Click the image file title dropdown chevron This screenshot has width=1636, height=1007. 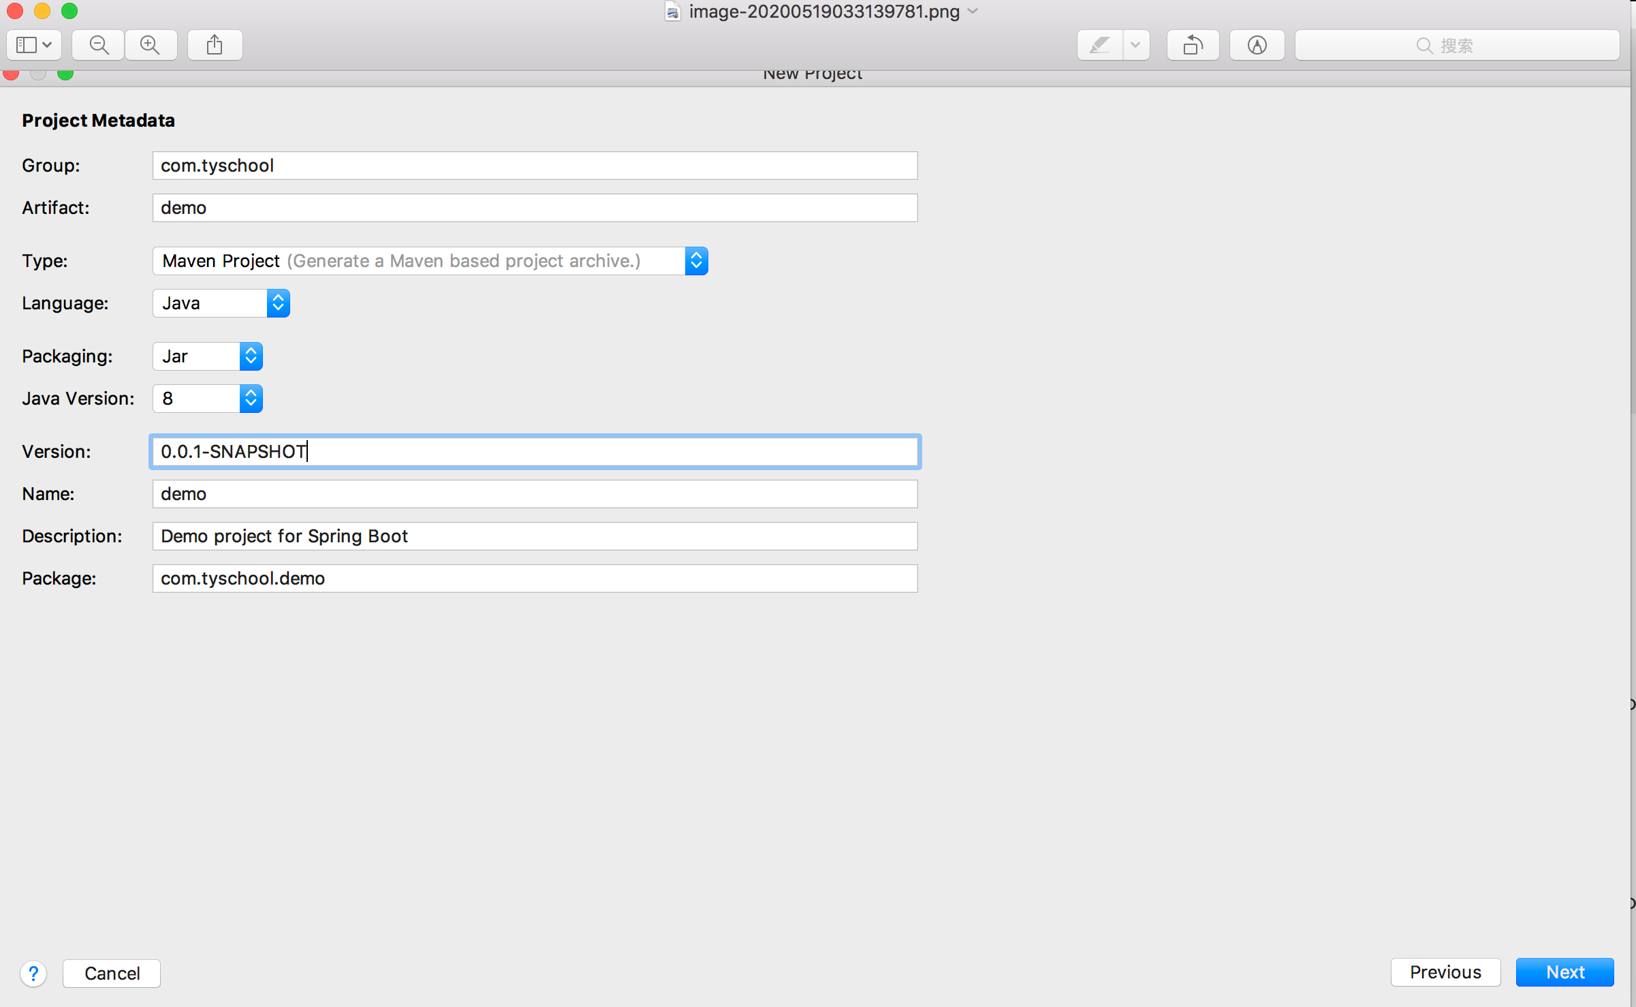pyautogui.click(x=973, y=12)
